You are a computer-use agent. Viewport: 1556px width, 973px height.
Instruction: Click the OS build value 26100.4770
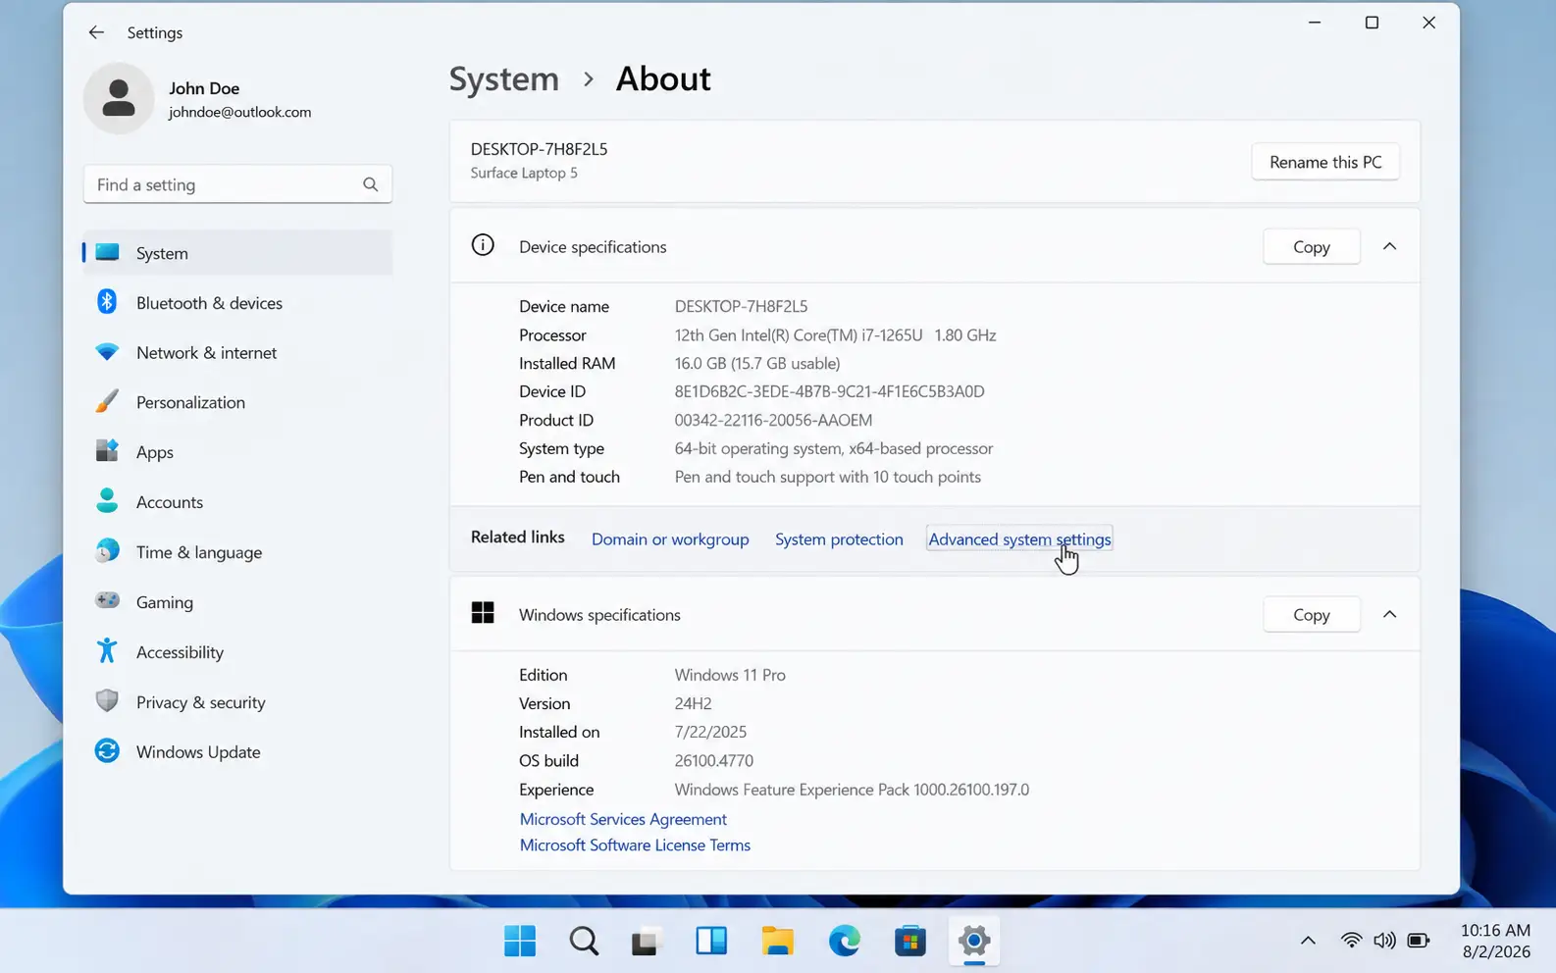713,760
